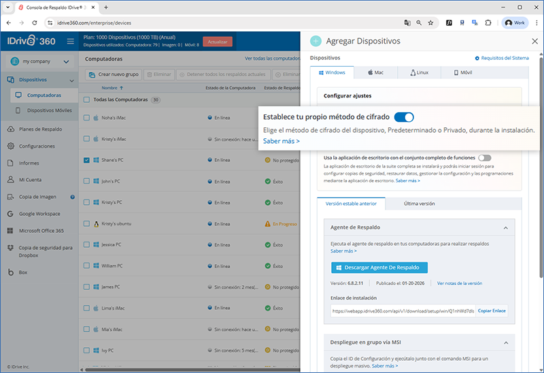This screenshot has width=544, height=373.
Task: Click Descargar Agente De Respaldo button
Action: pos(379,267)
